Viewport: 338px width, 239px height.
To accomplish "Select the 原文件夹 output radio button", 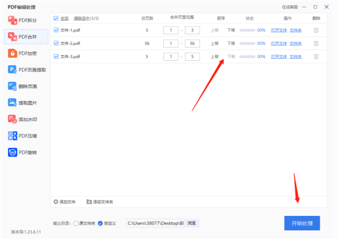I will click(x=76, y=223).
